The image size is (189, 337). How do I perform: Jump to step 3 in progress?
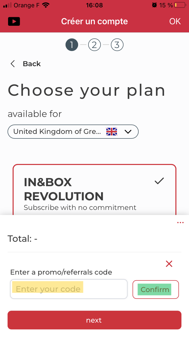(117, 45)
